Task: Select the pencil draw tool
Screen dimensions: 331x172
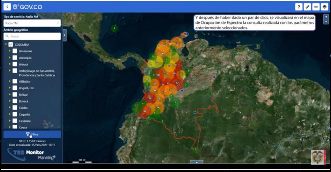Action: click(307, 7)
